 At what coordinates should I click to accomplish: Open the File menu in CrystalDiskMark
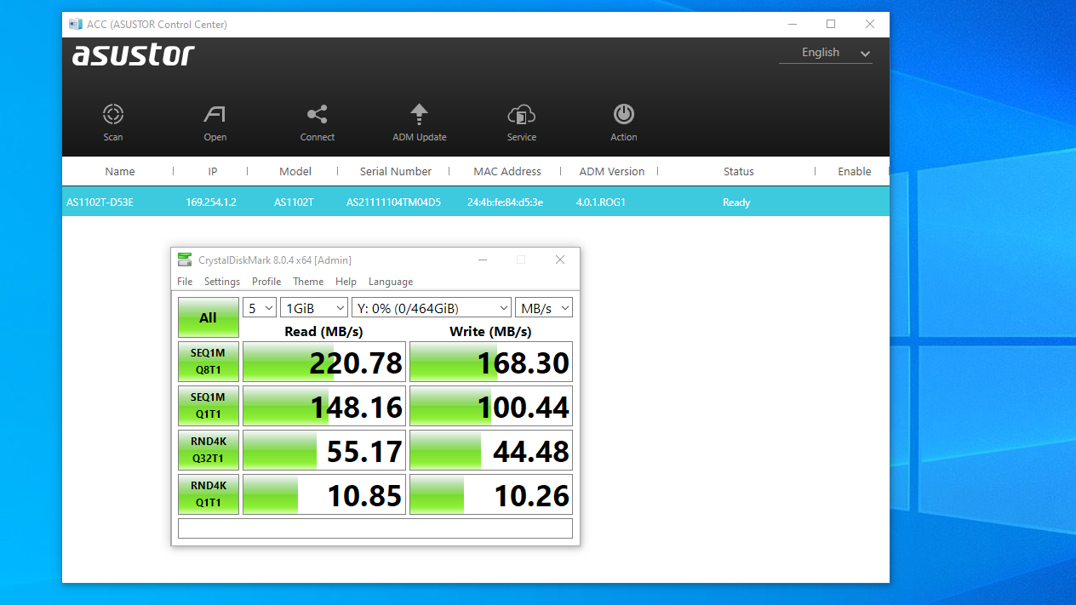185,282
